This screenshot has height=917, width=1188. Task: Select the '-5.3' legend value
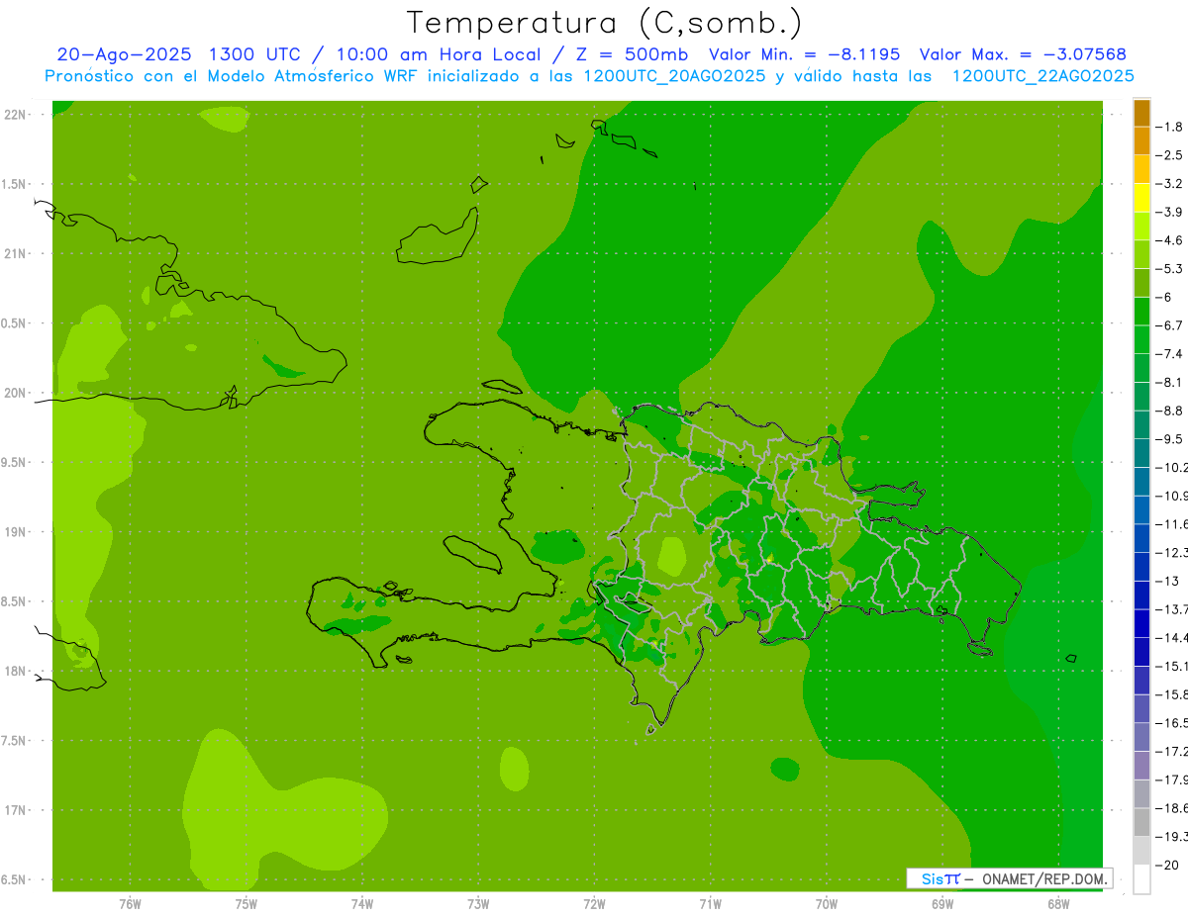[x=1169, y=268]
